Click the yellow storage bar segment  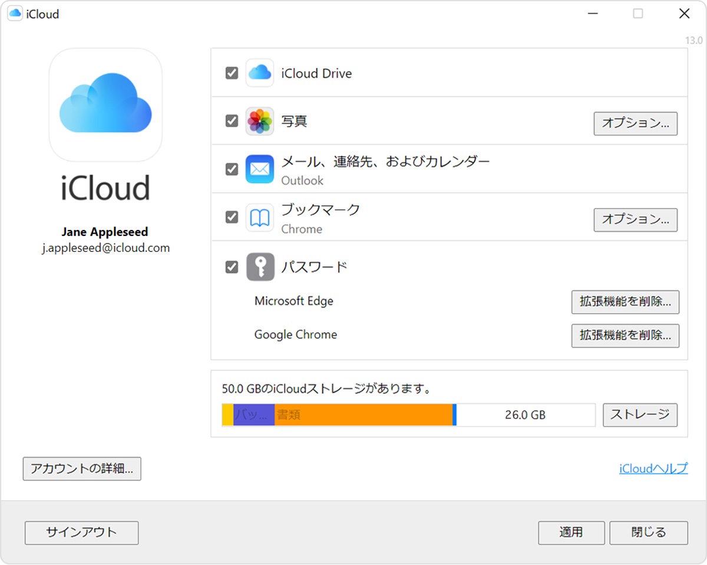point(227,415)
